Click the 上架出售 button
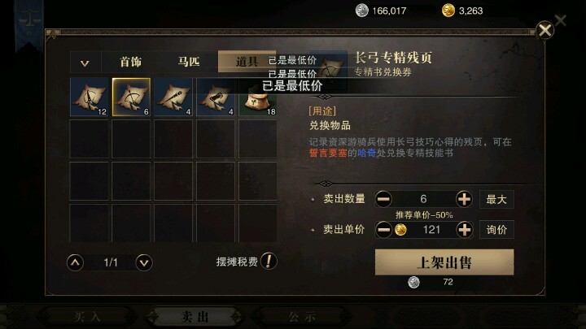Image resolution: width=586 pixels, height=329 pixels. [x=444, y=262]
